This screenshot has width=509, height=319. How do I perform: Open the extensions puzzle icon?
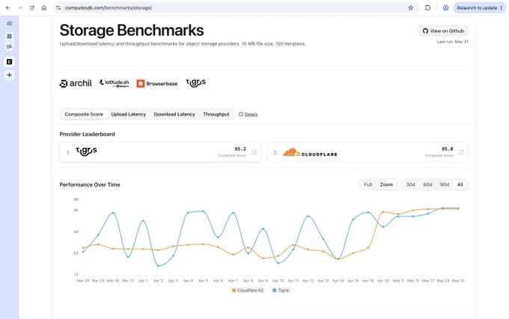[427, 7]
